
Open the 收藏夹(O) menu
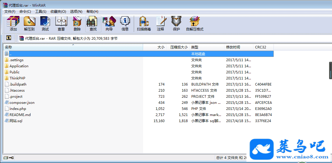tap(58, 12)
